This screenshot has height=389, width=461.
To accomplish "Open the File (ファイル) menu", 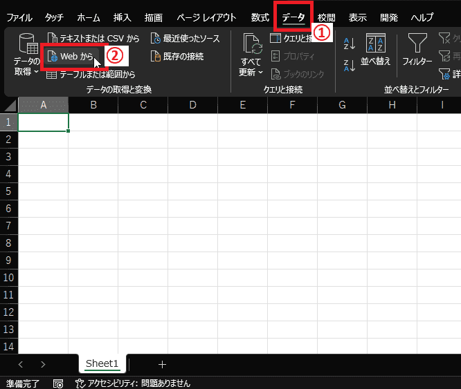I will pos(19,17).
